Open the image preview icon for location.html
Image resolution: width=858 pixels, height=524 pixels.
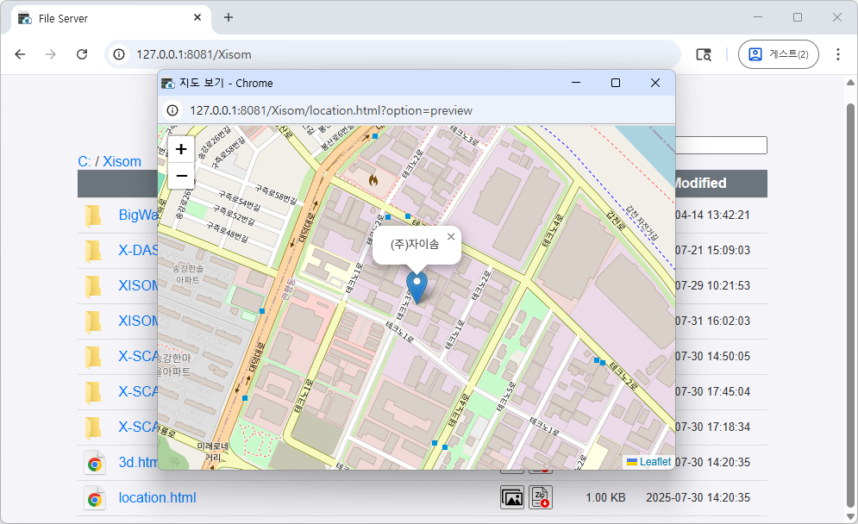[x=512, y=498]
